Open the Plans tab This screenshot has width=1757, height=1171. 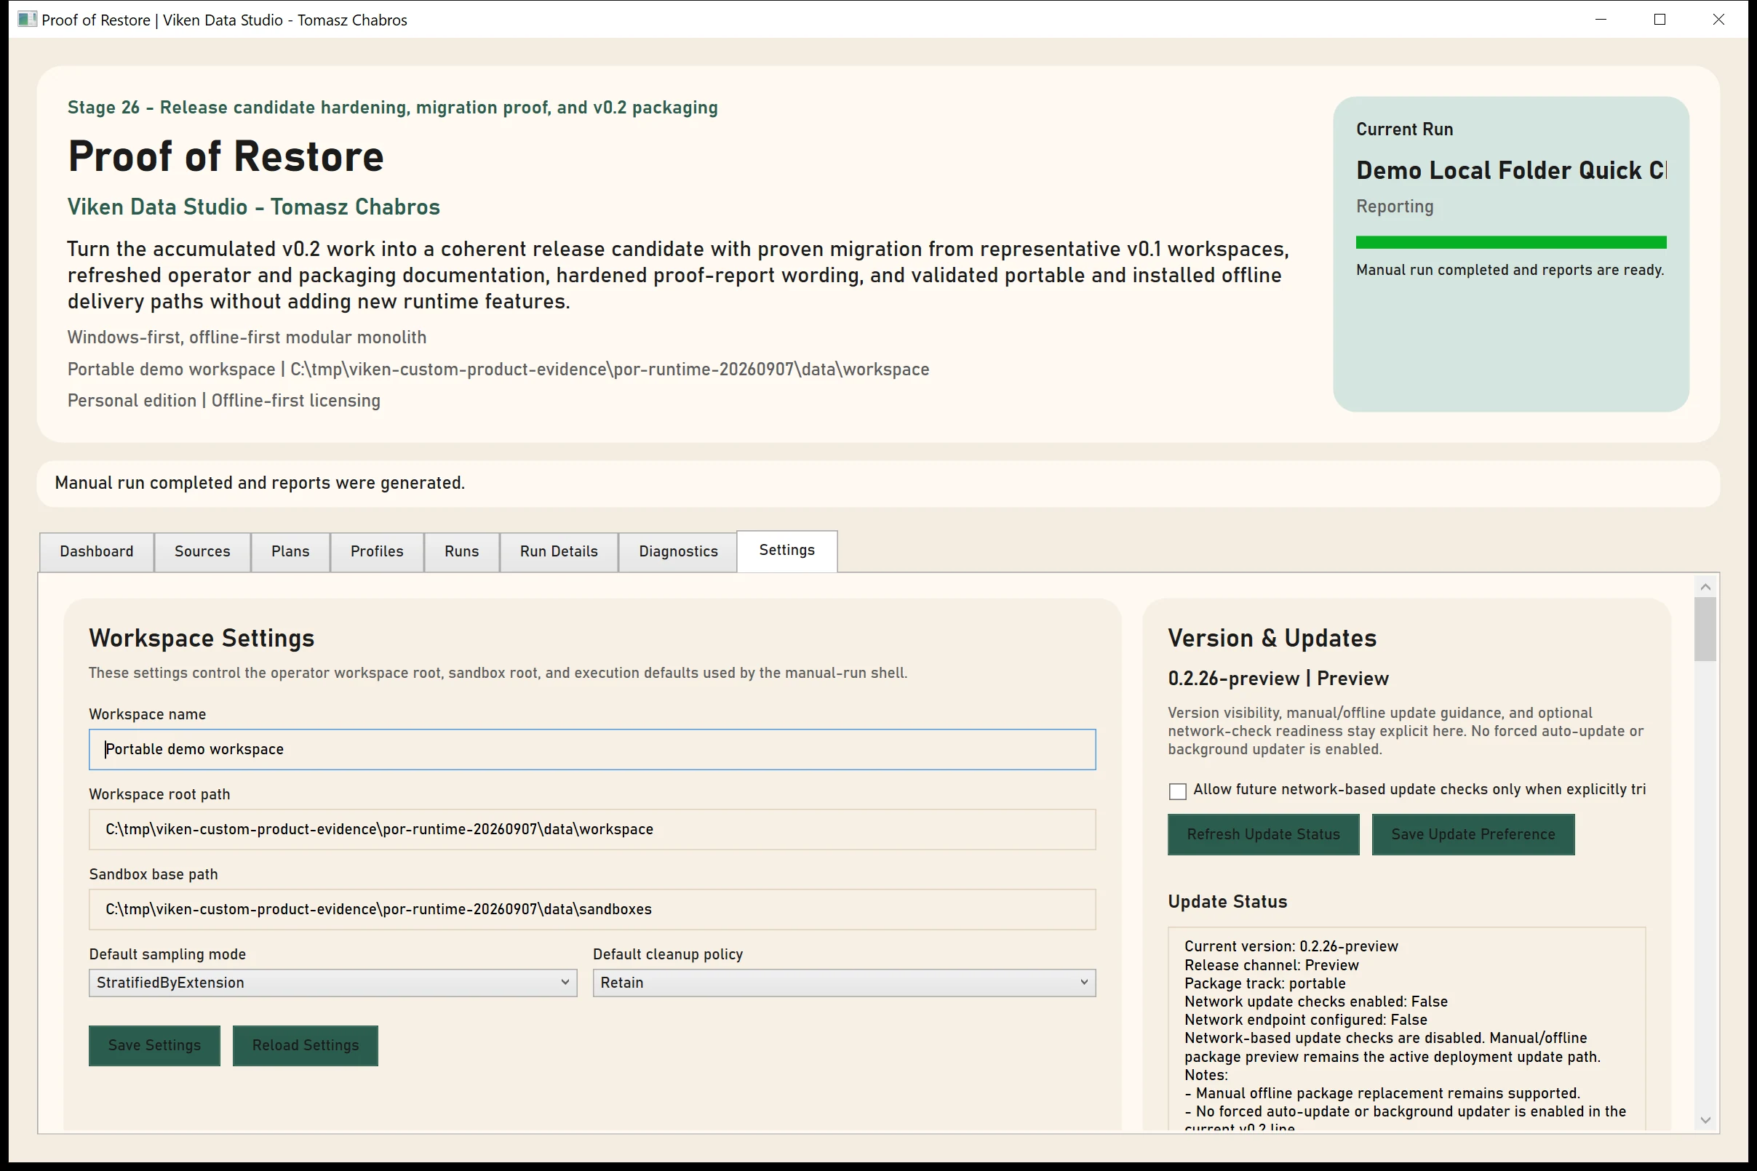pyautogui.click(x=290, y=551)
